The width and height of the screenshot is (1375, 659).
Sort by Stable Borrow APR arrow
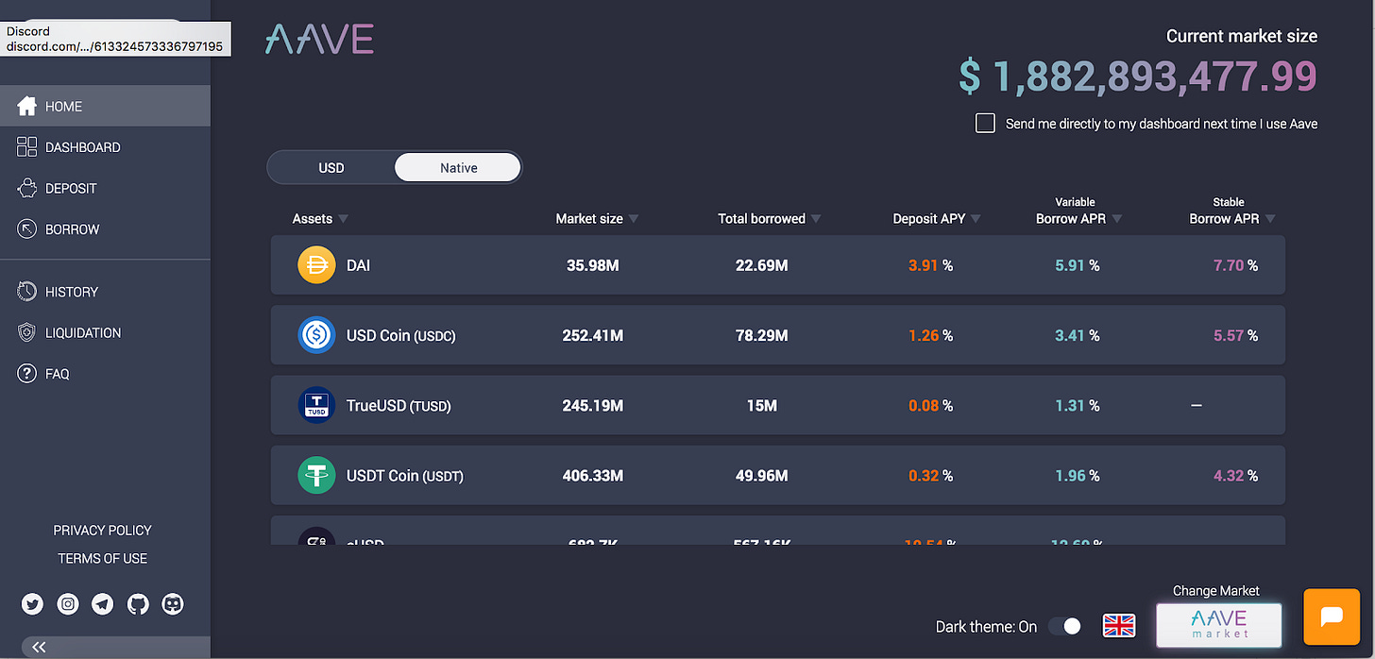pyautogui.click(x=1270, y=219)
